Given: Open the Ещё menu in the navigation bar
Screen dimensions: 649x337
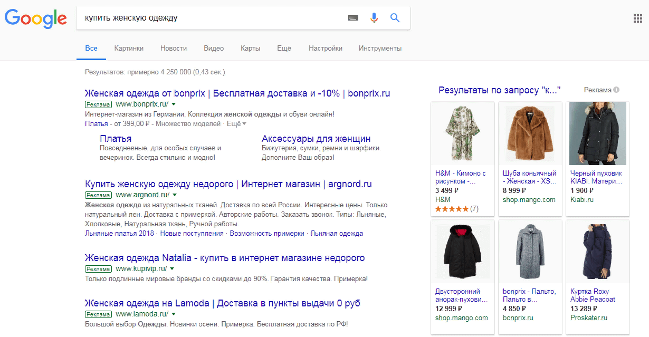Looking at the screenshot, I should pos(284,48).
